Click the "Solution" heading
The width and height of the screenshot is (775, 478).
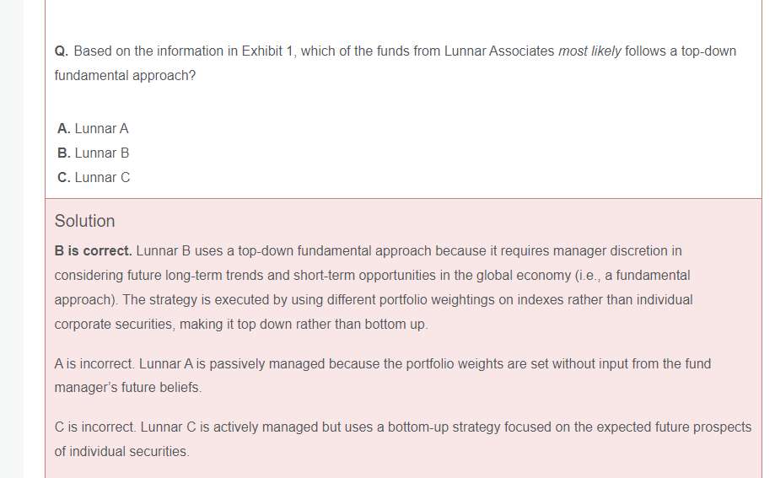pos(84,221)
